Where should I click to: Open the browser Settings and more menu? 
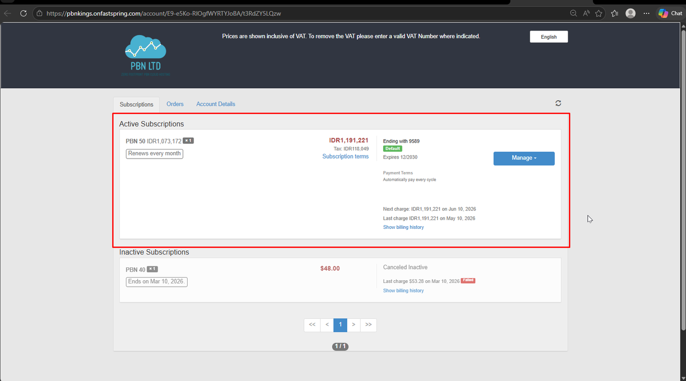click(x=646, y=13)
